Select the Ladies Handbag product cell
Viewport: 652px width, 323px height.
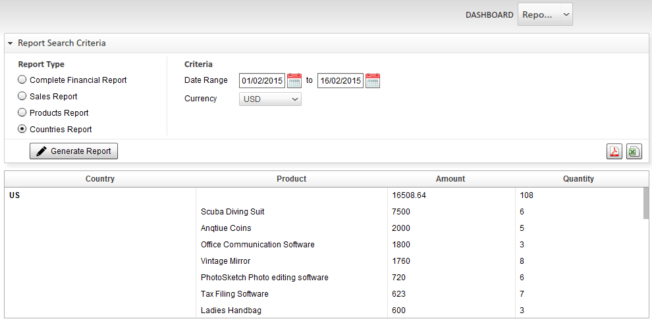(x=292, y=310)
